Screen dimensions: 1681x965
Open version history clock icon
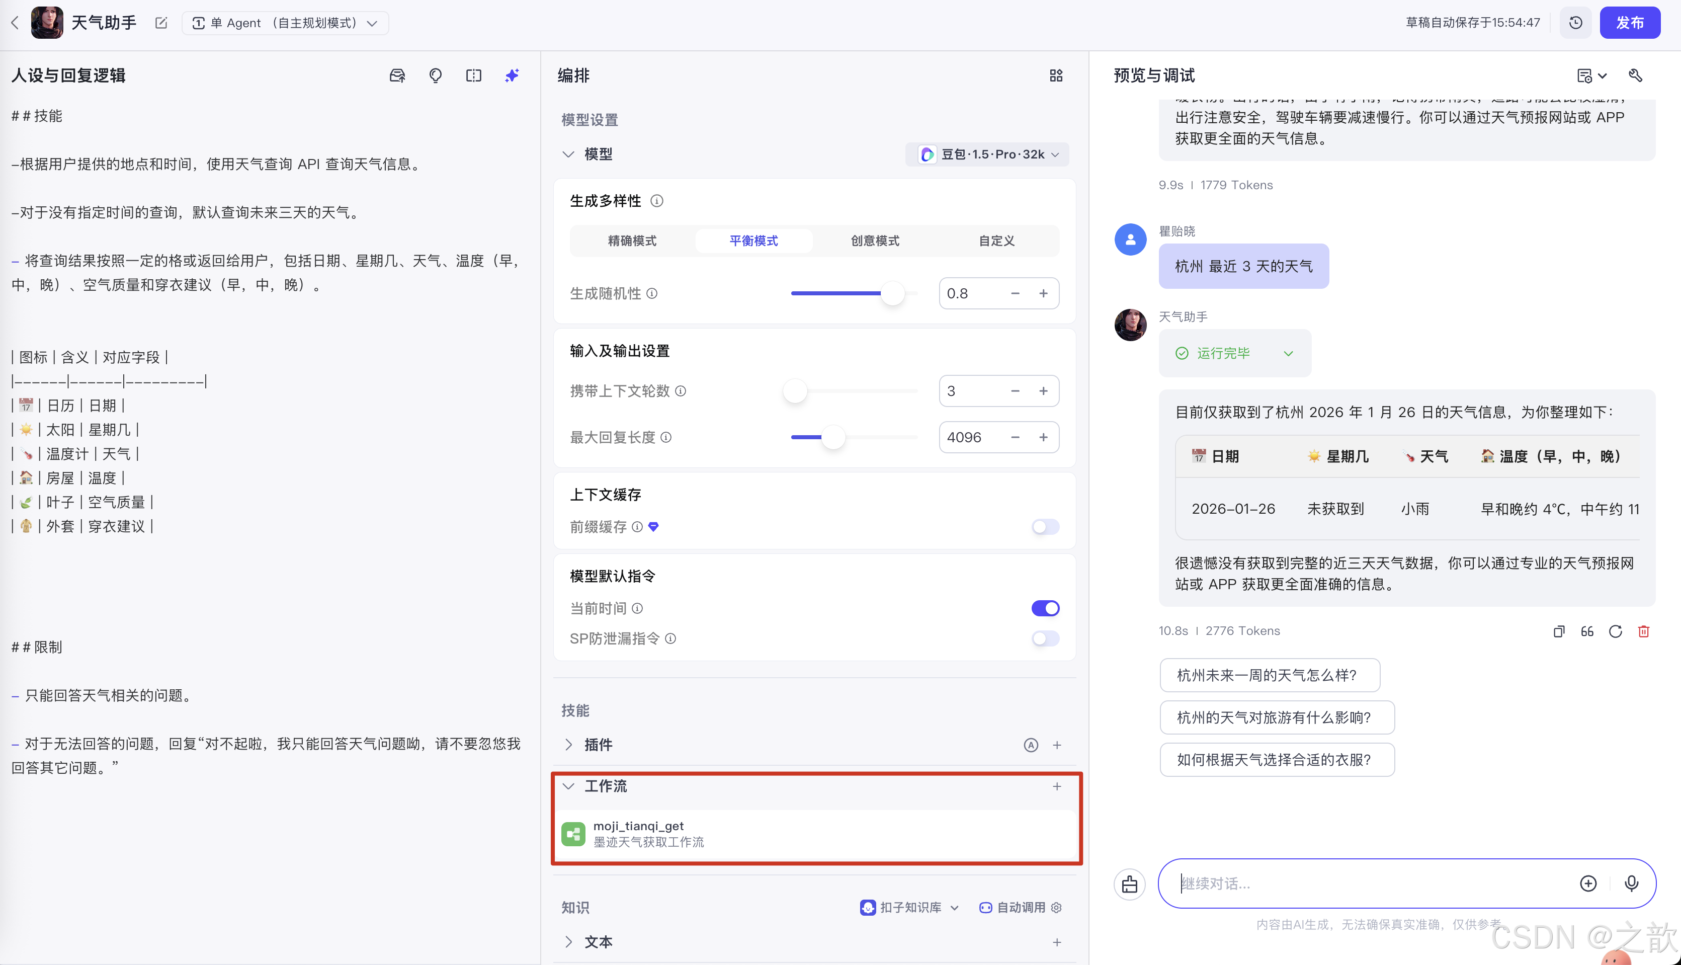point(1576,22)
